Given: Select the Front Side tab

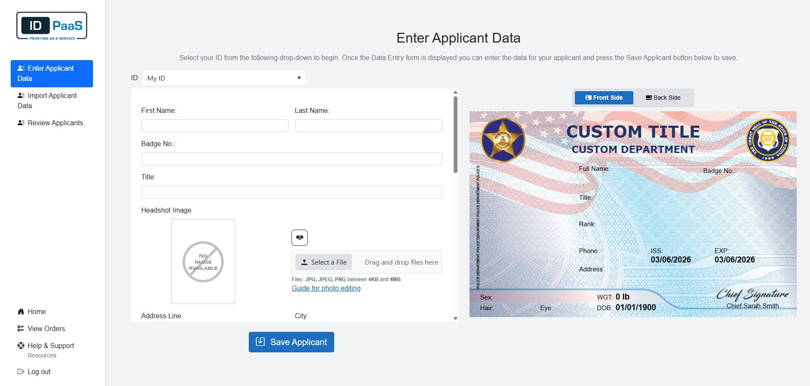Looking at the screenshot, I should (x=603, y=97).
